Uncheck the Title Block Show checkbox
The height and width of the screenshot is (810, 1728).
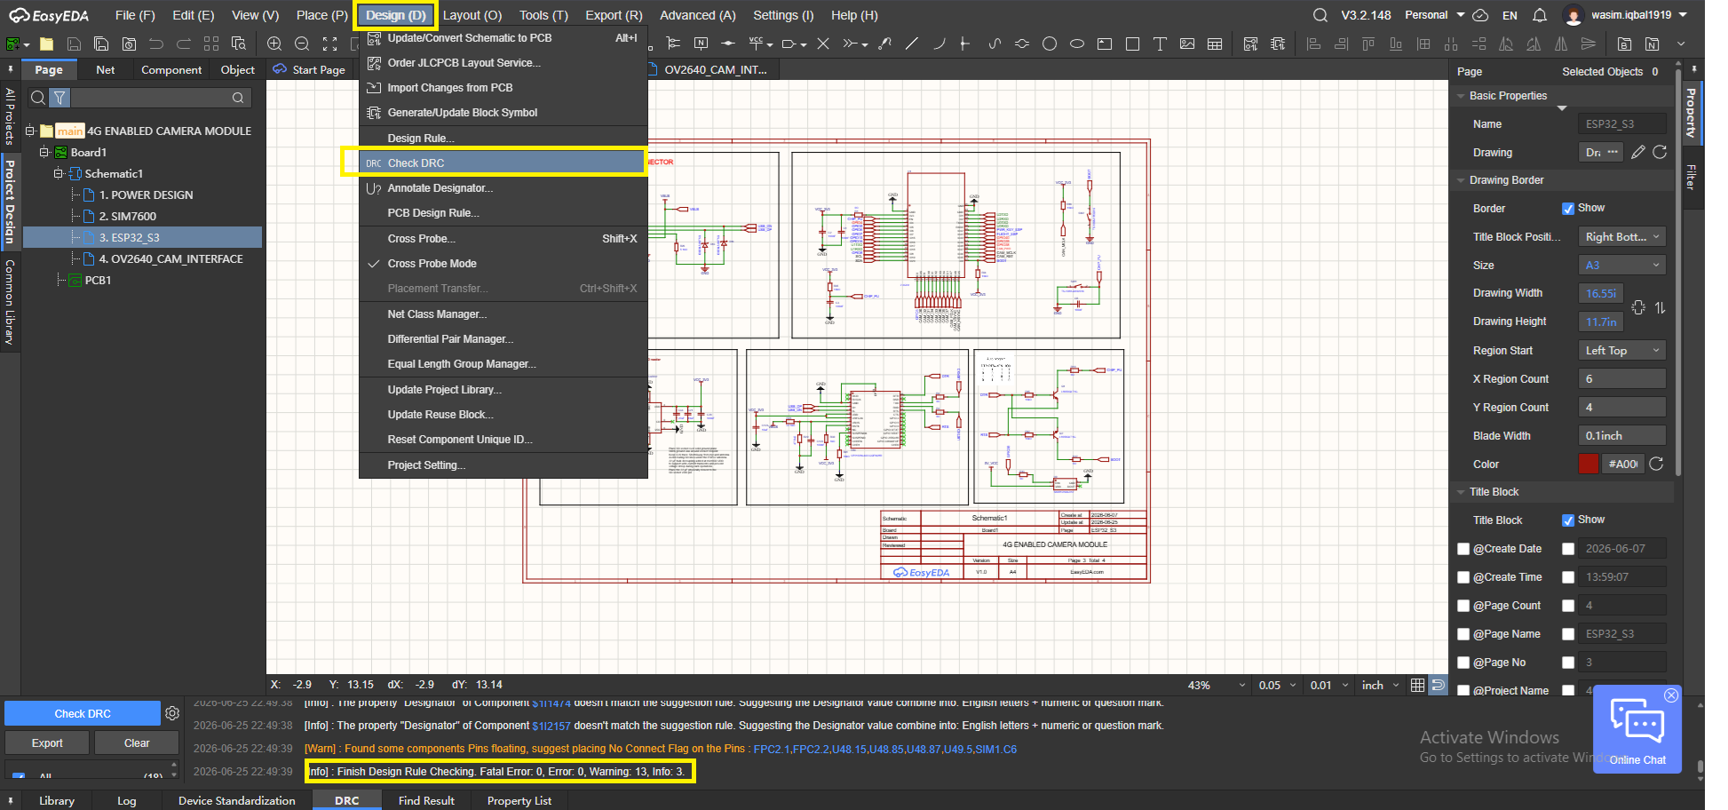(1568, 520)
